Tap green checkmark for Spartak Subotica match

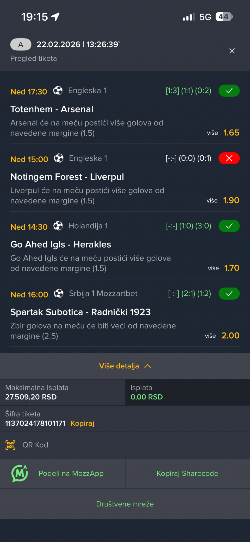229,294
